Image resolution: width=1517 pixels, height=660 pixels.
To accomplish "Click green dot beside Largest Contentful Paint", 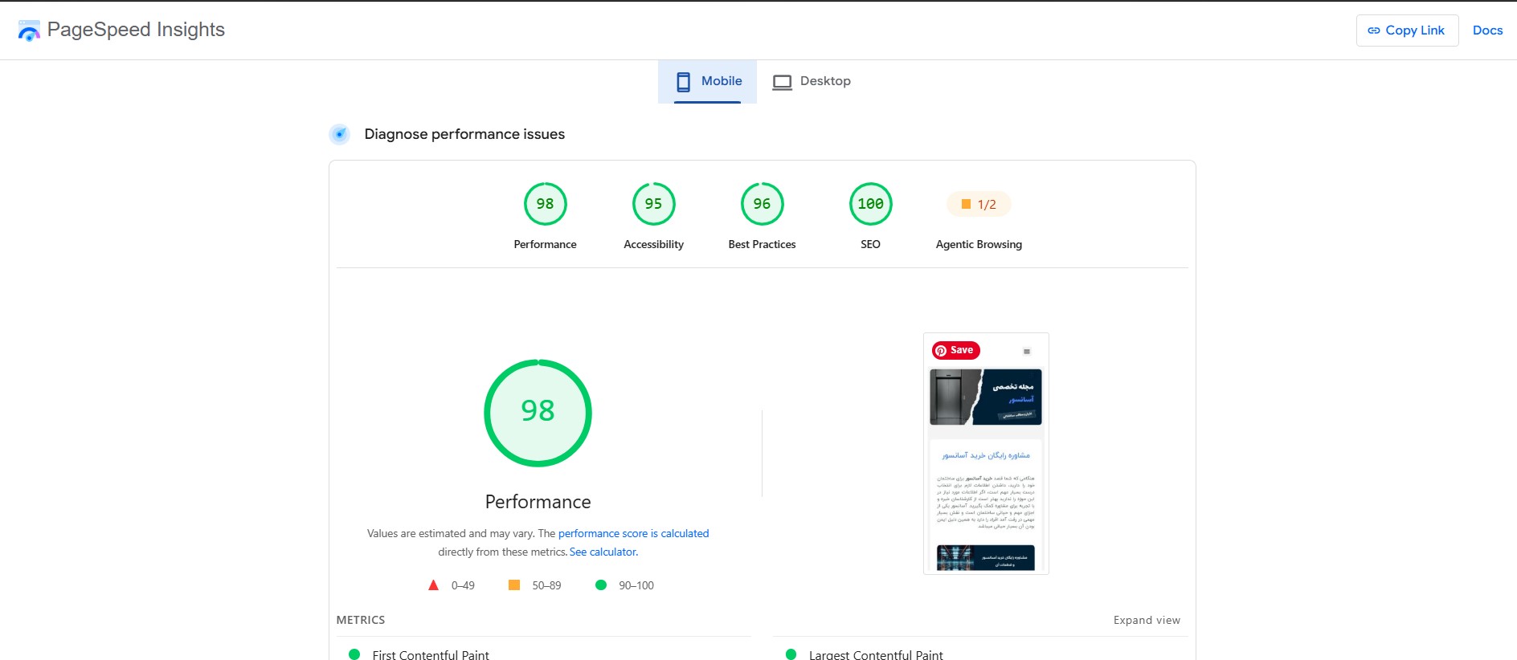I will (x=791, y=654).
